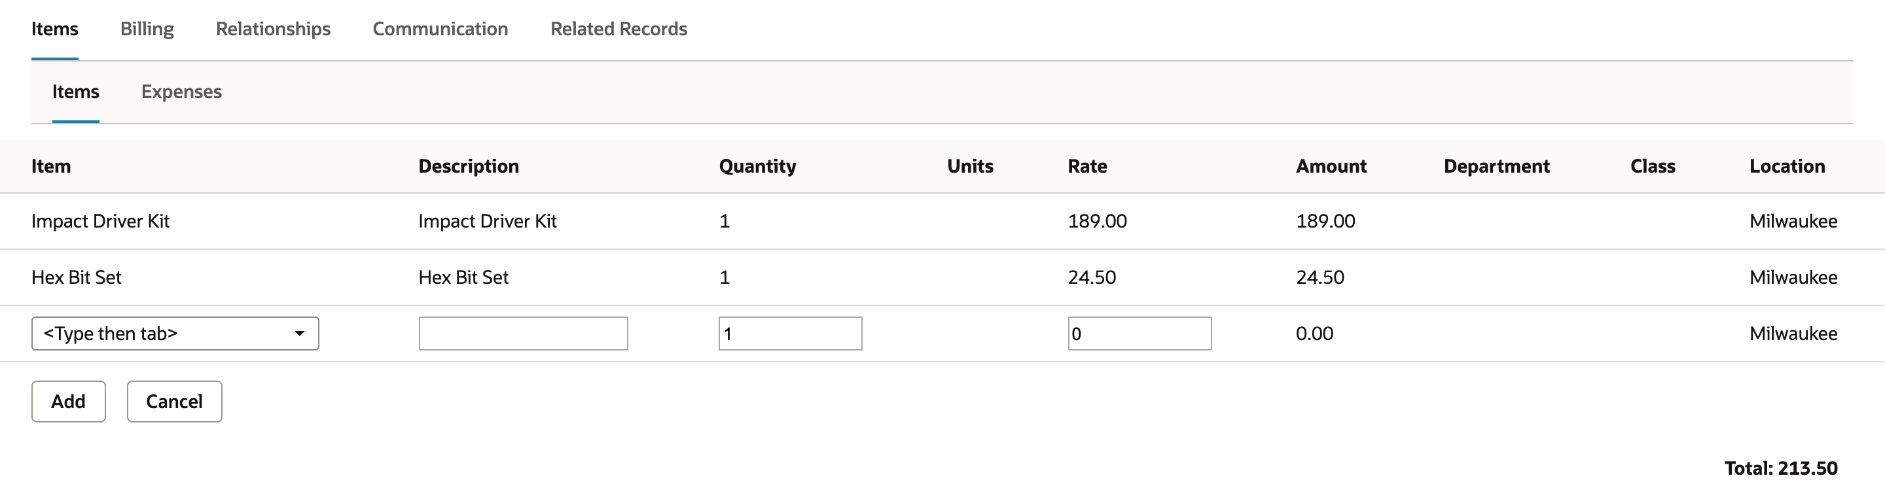Click the Hex Bit Set description cell

coord(463,278)
